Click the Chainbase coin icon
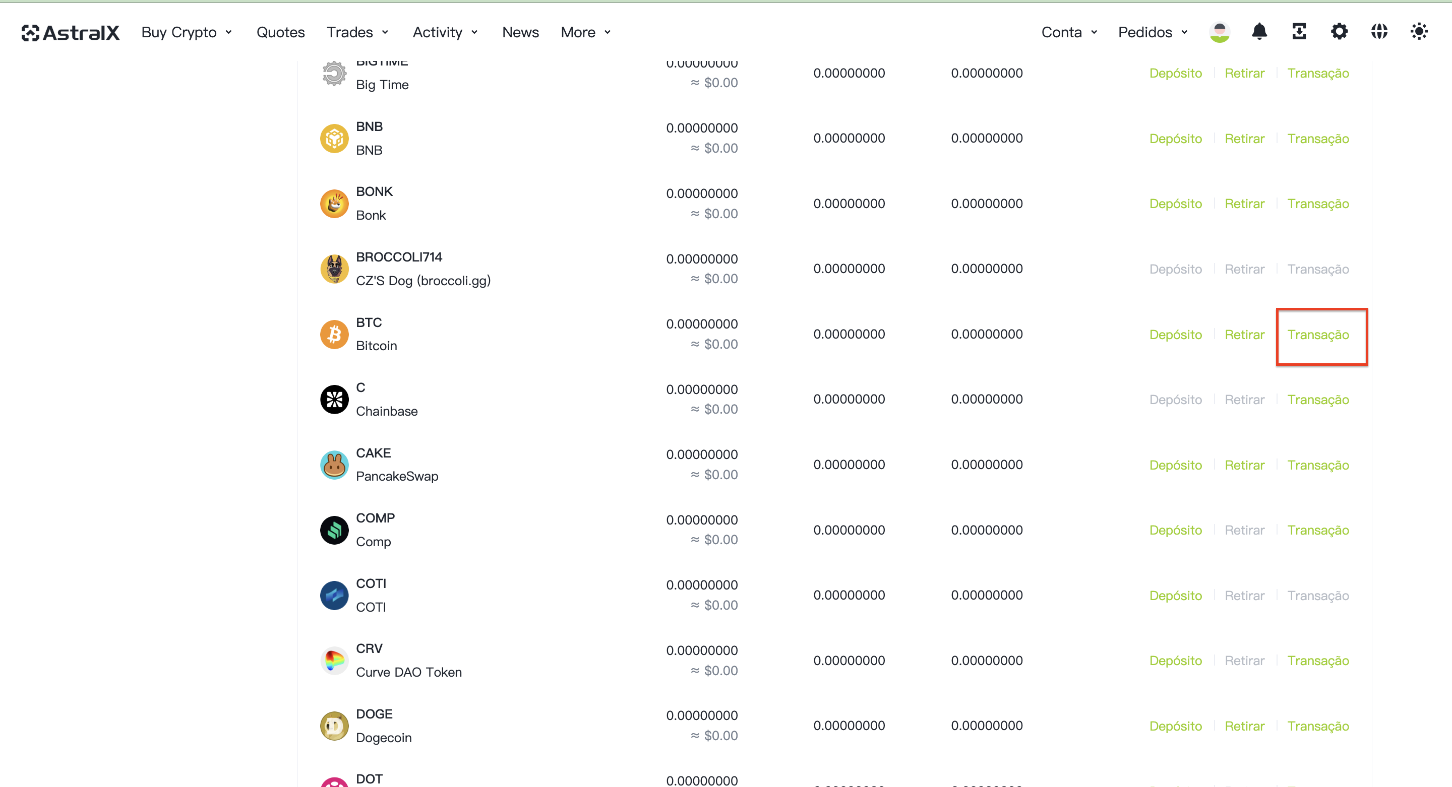The width and height of the screenshot is (1452, 787). pos(334,400)
